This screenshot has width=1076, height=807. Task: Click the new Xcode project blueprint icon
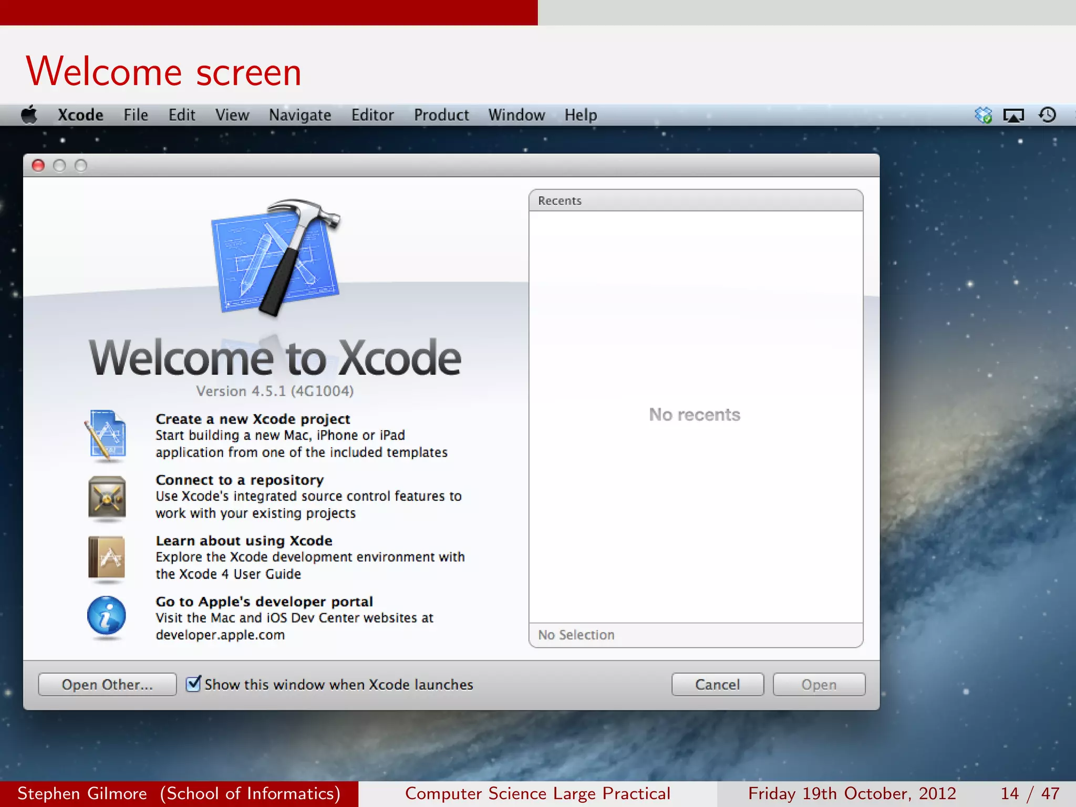107,436
